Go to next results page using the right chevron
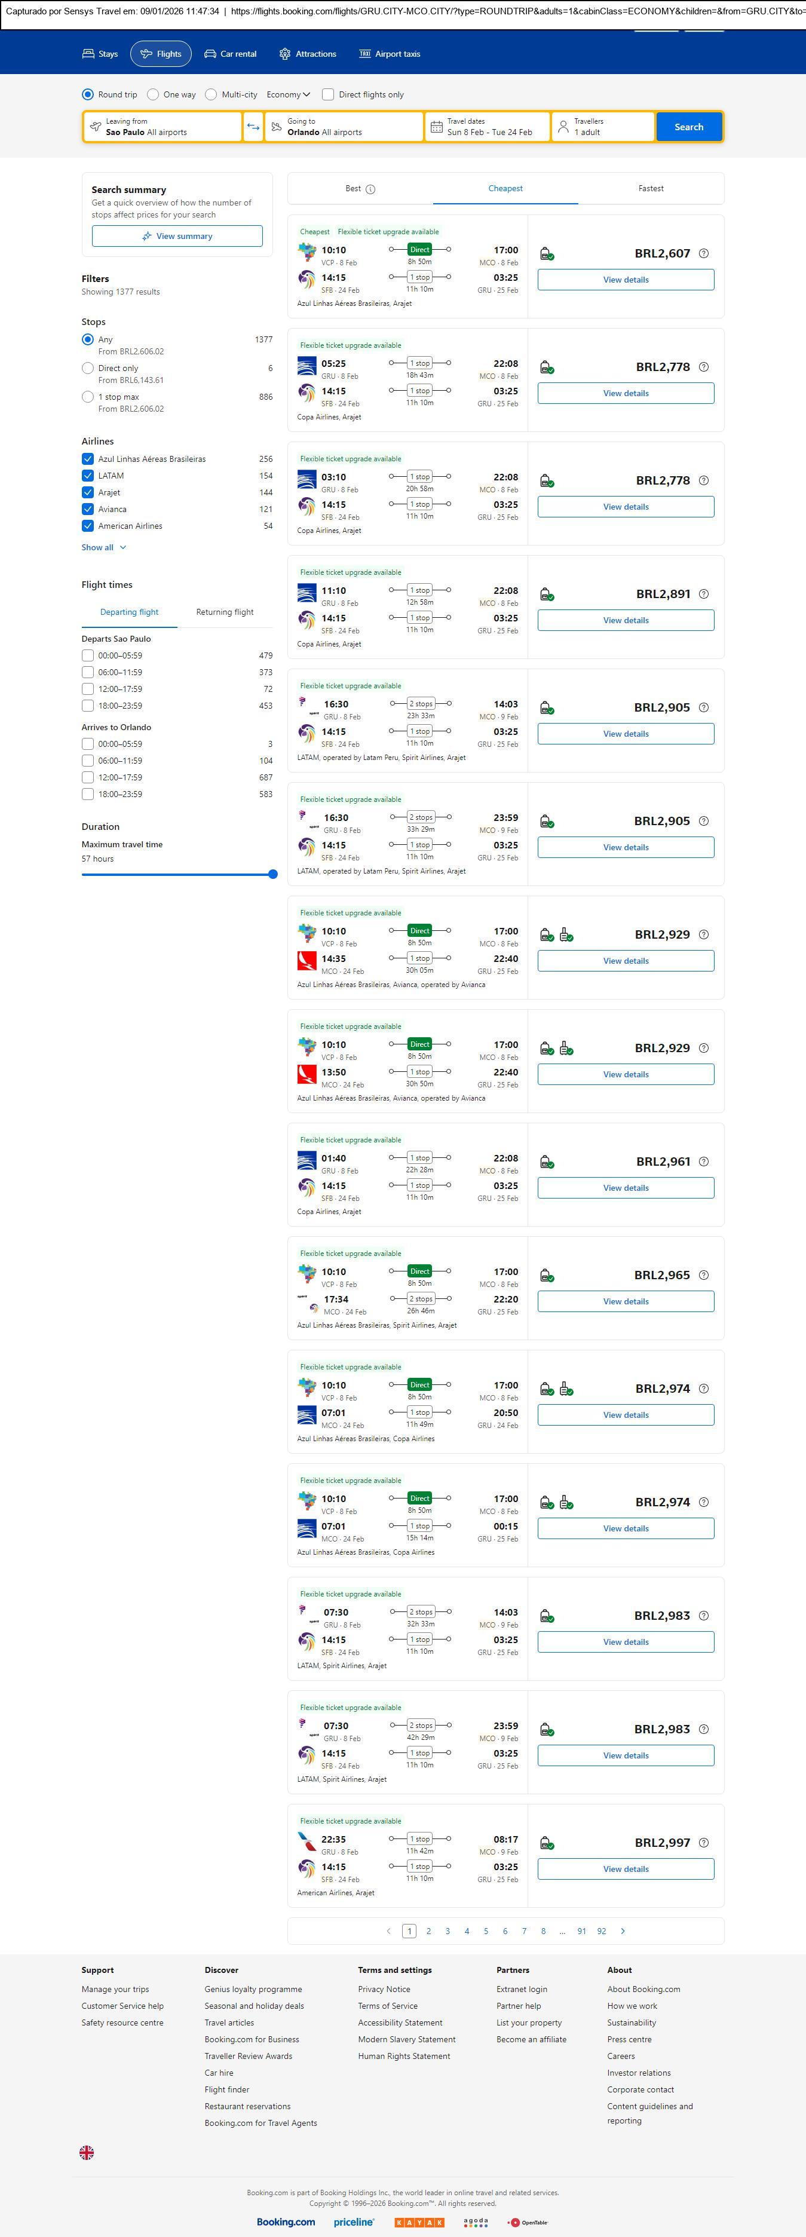The height and width of the screenshot is (2237, 806). coord(623,1931)
